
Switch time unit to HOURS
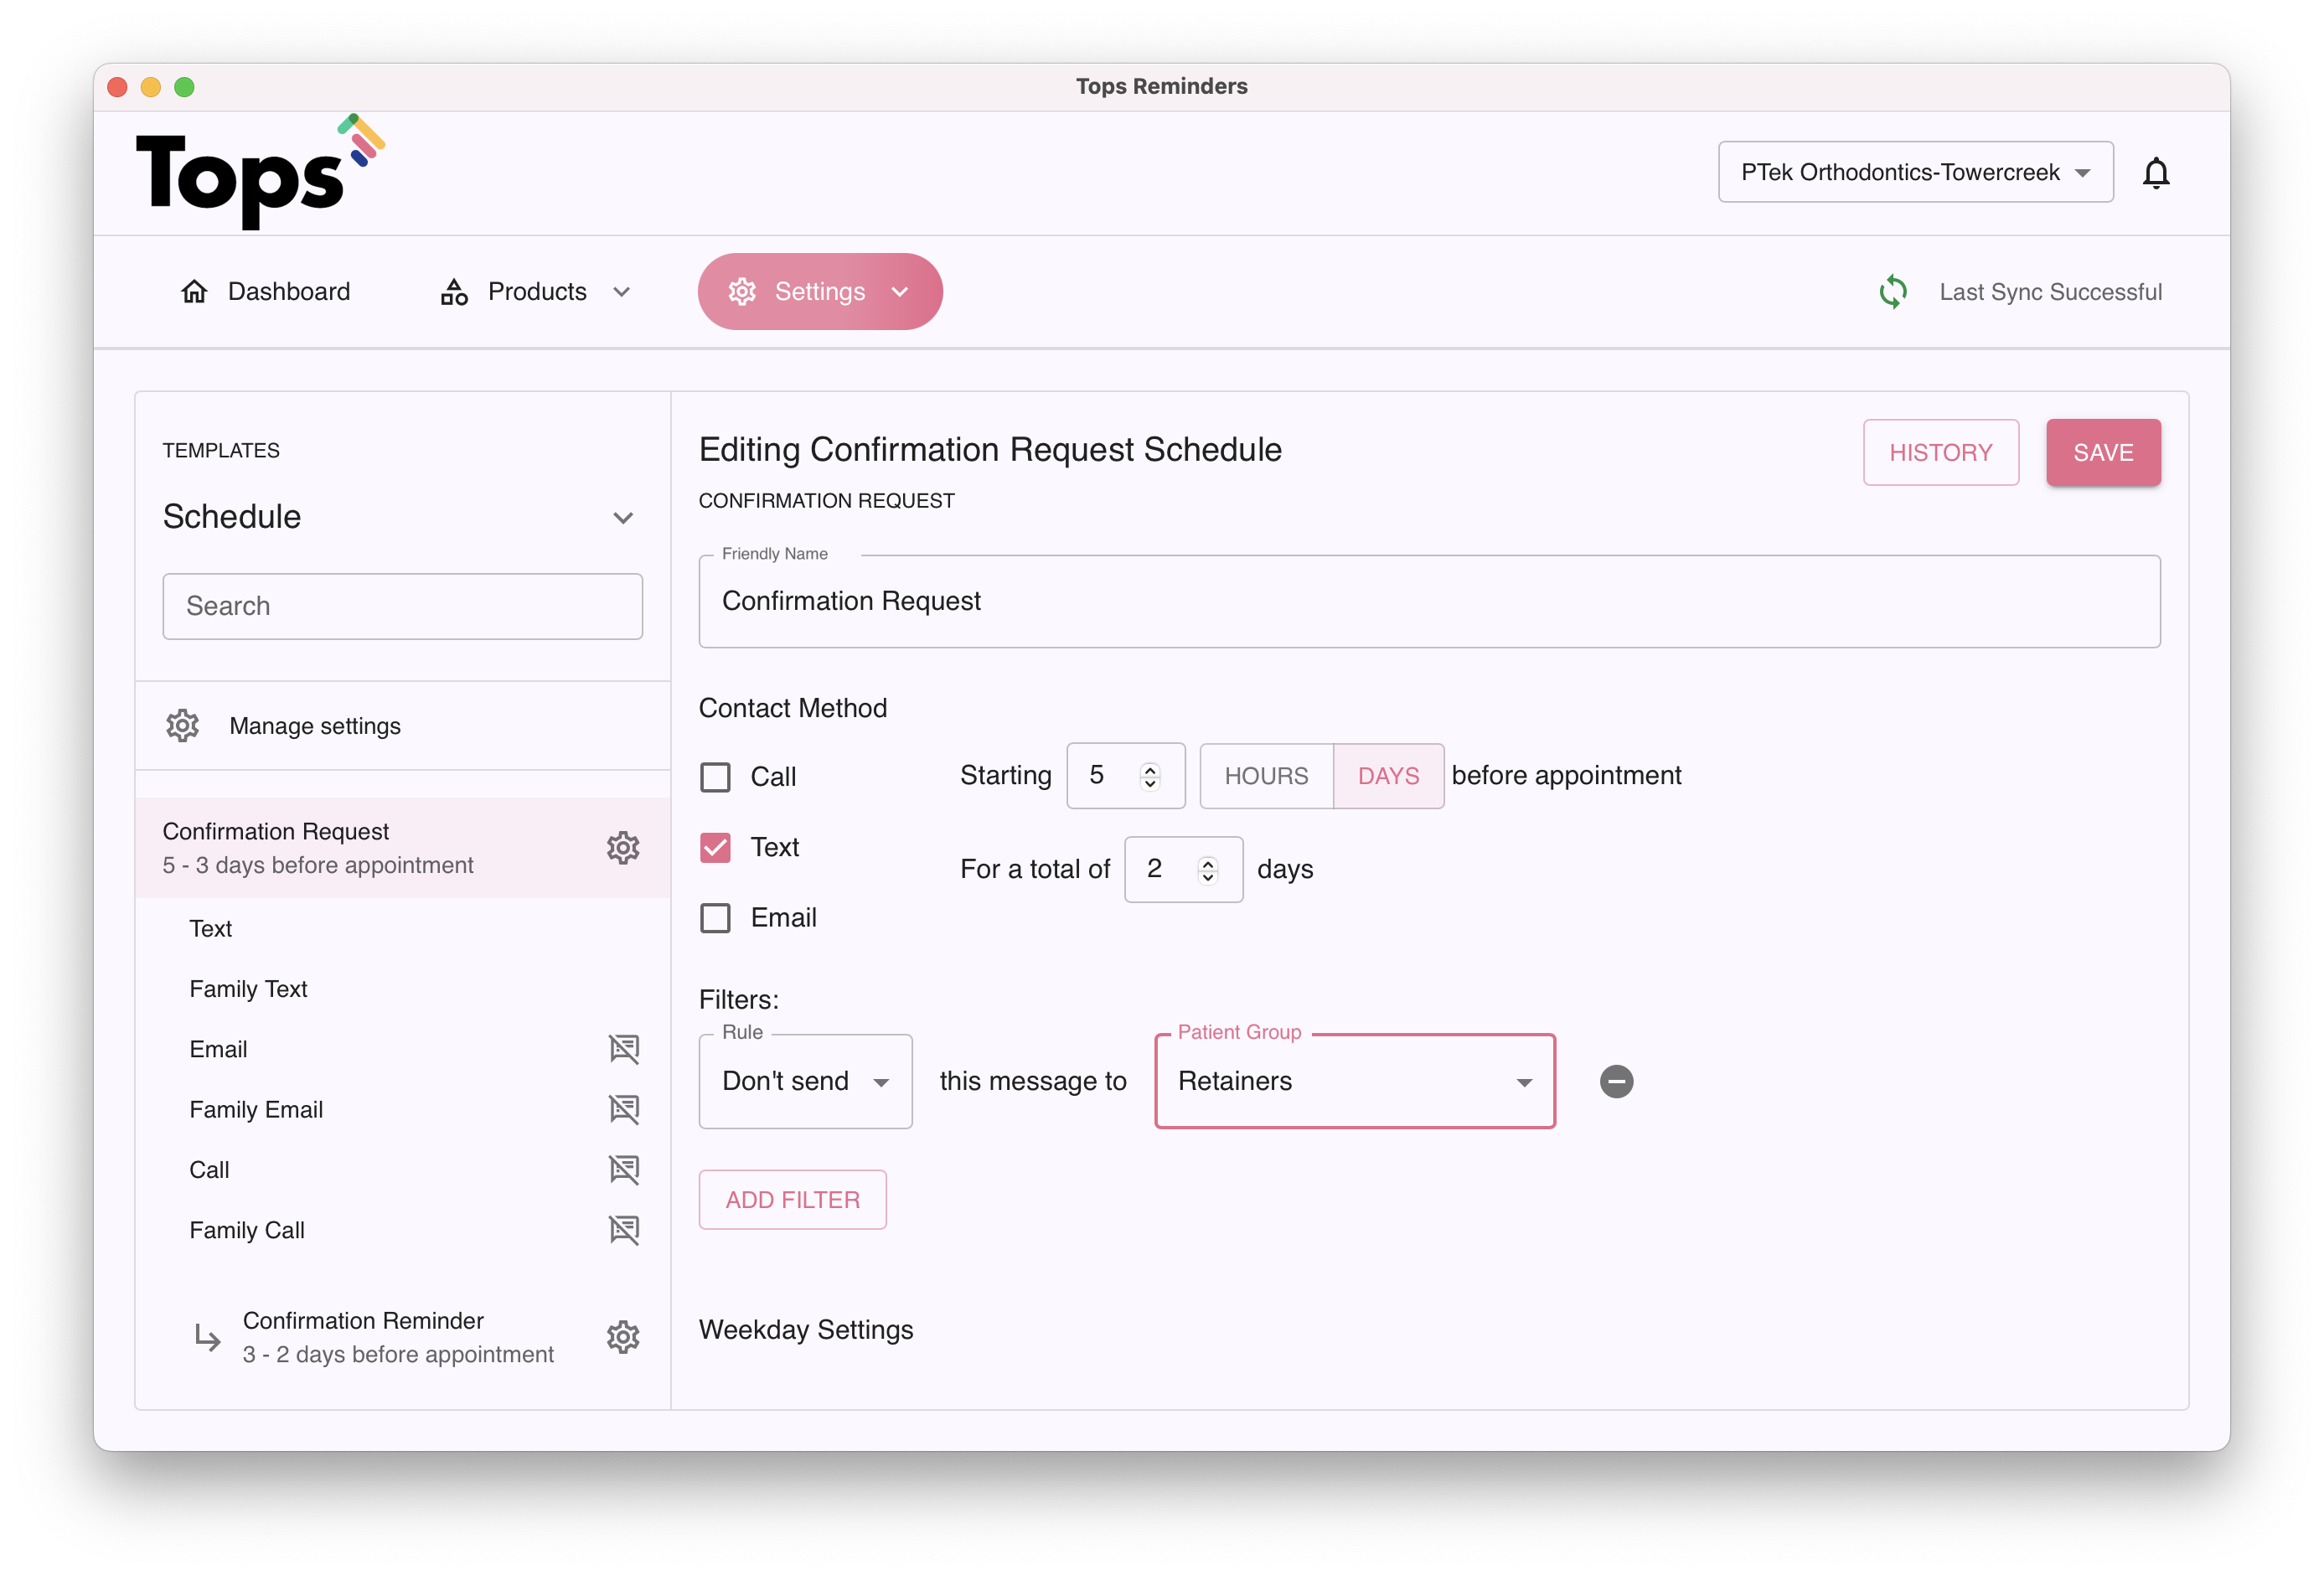(x=1265, y=776)
